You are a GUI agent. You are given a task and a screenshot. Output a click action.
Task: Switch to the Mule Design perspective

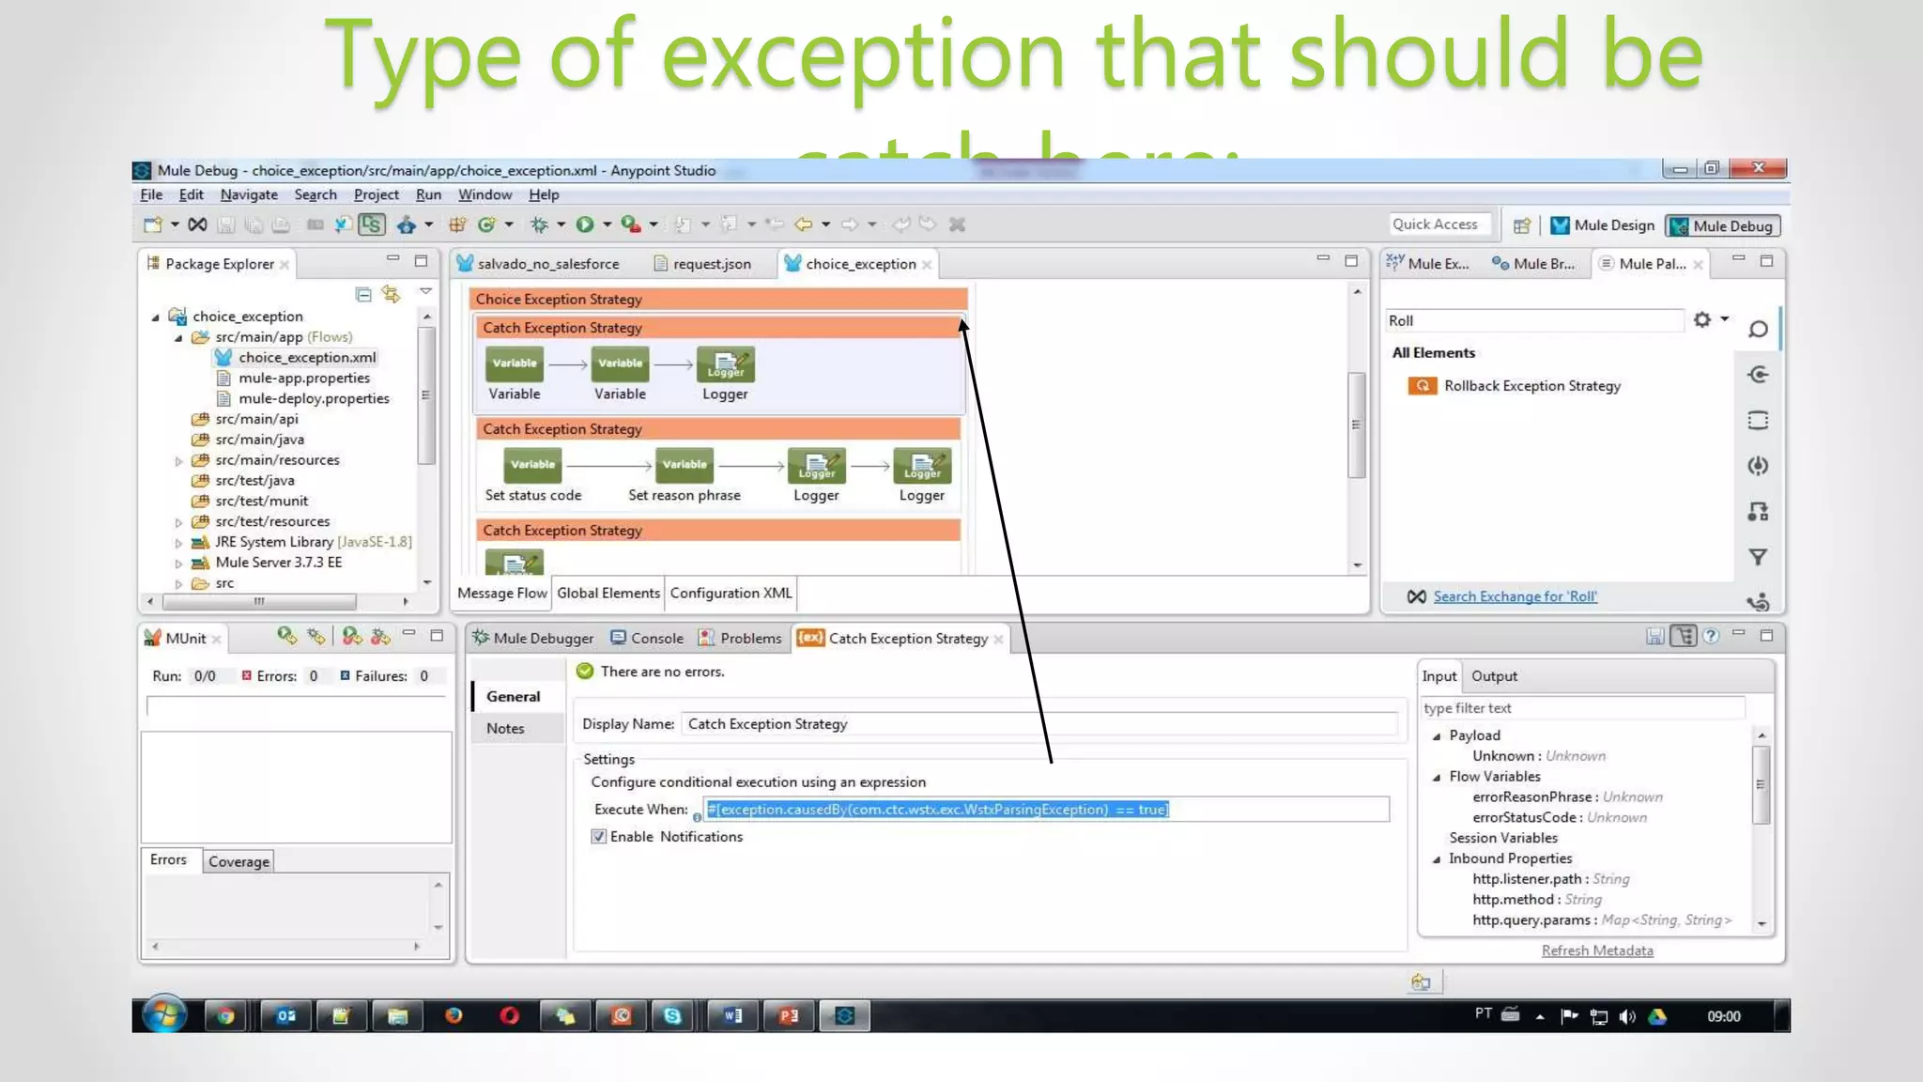point(1604,225)
